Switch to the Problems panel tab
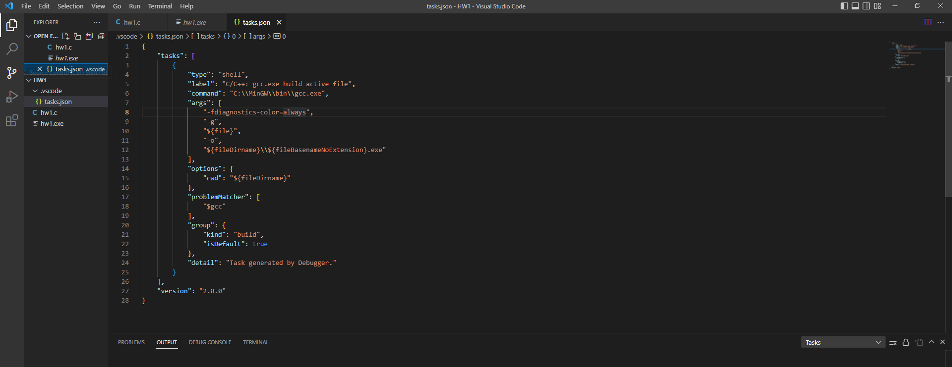 click(131, 342)
